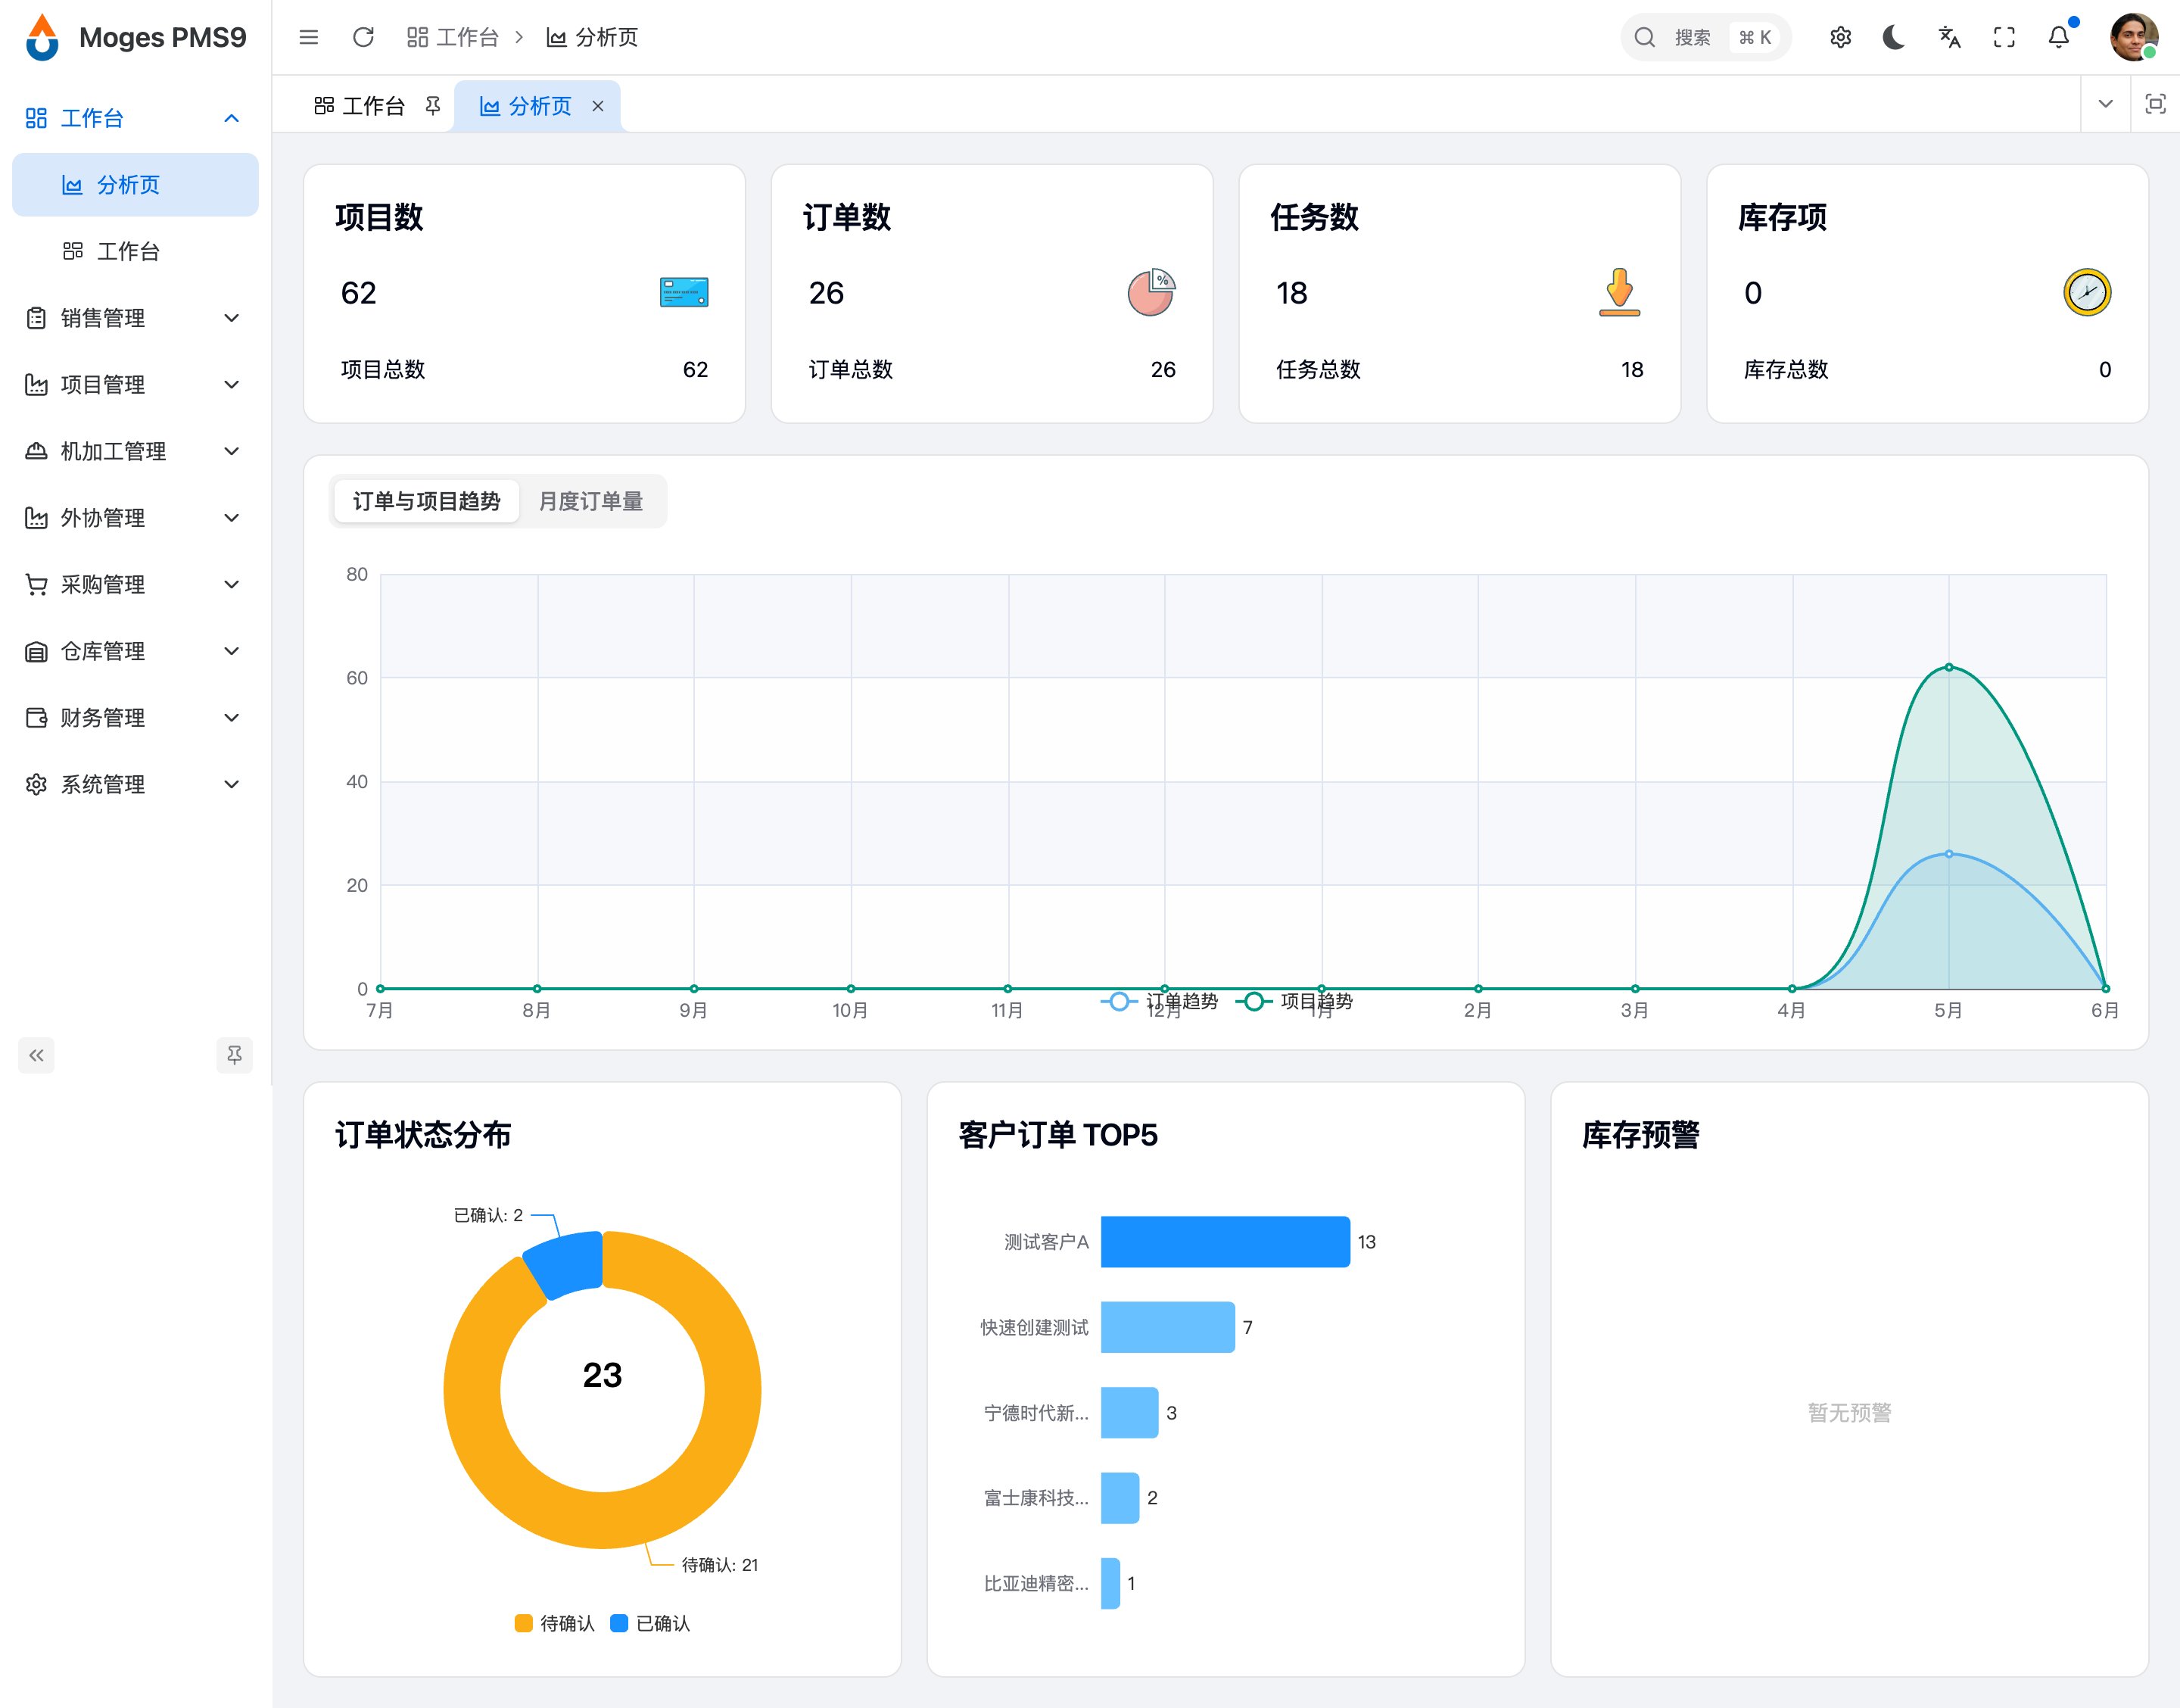
Task: Click the search box in header
Action: [x=1705, y=37]
